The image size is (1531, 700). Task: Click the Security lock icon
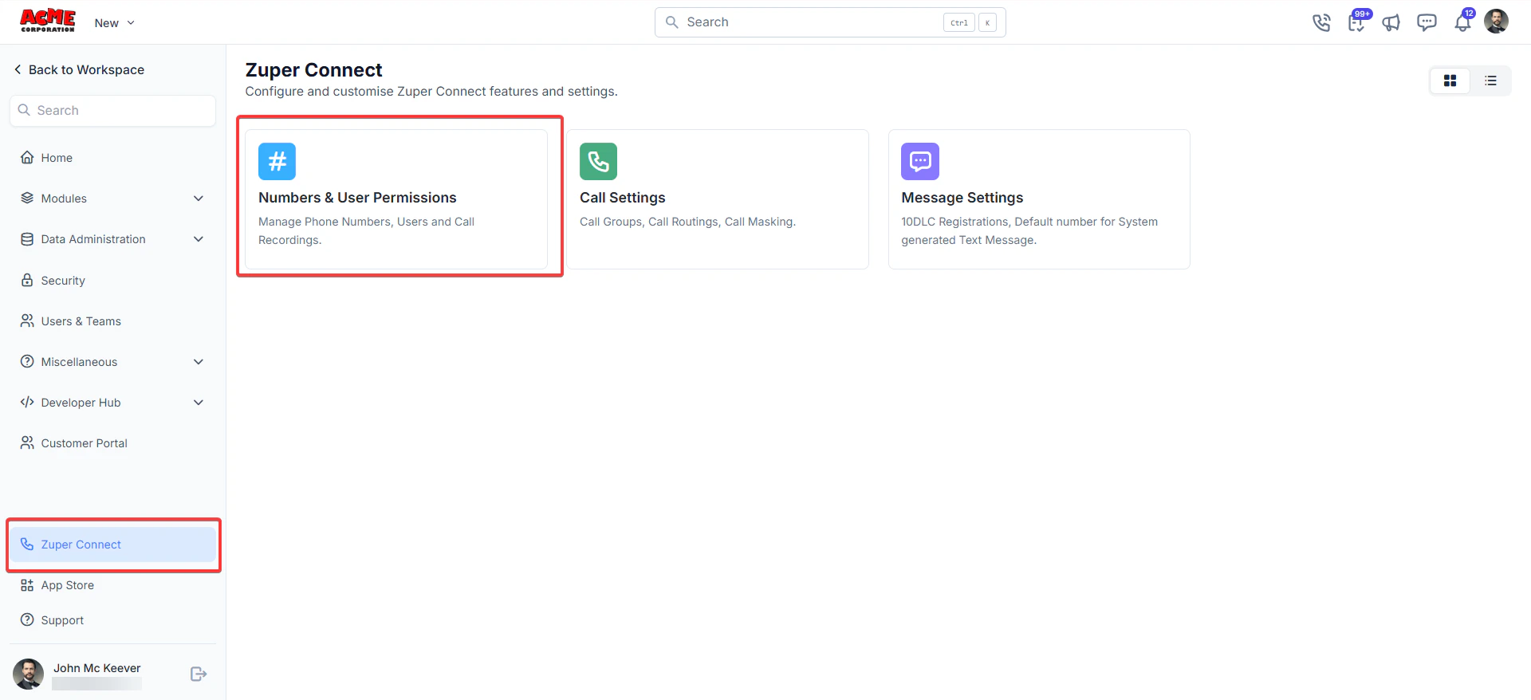click(x=27, y=280)
